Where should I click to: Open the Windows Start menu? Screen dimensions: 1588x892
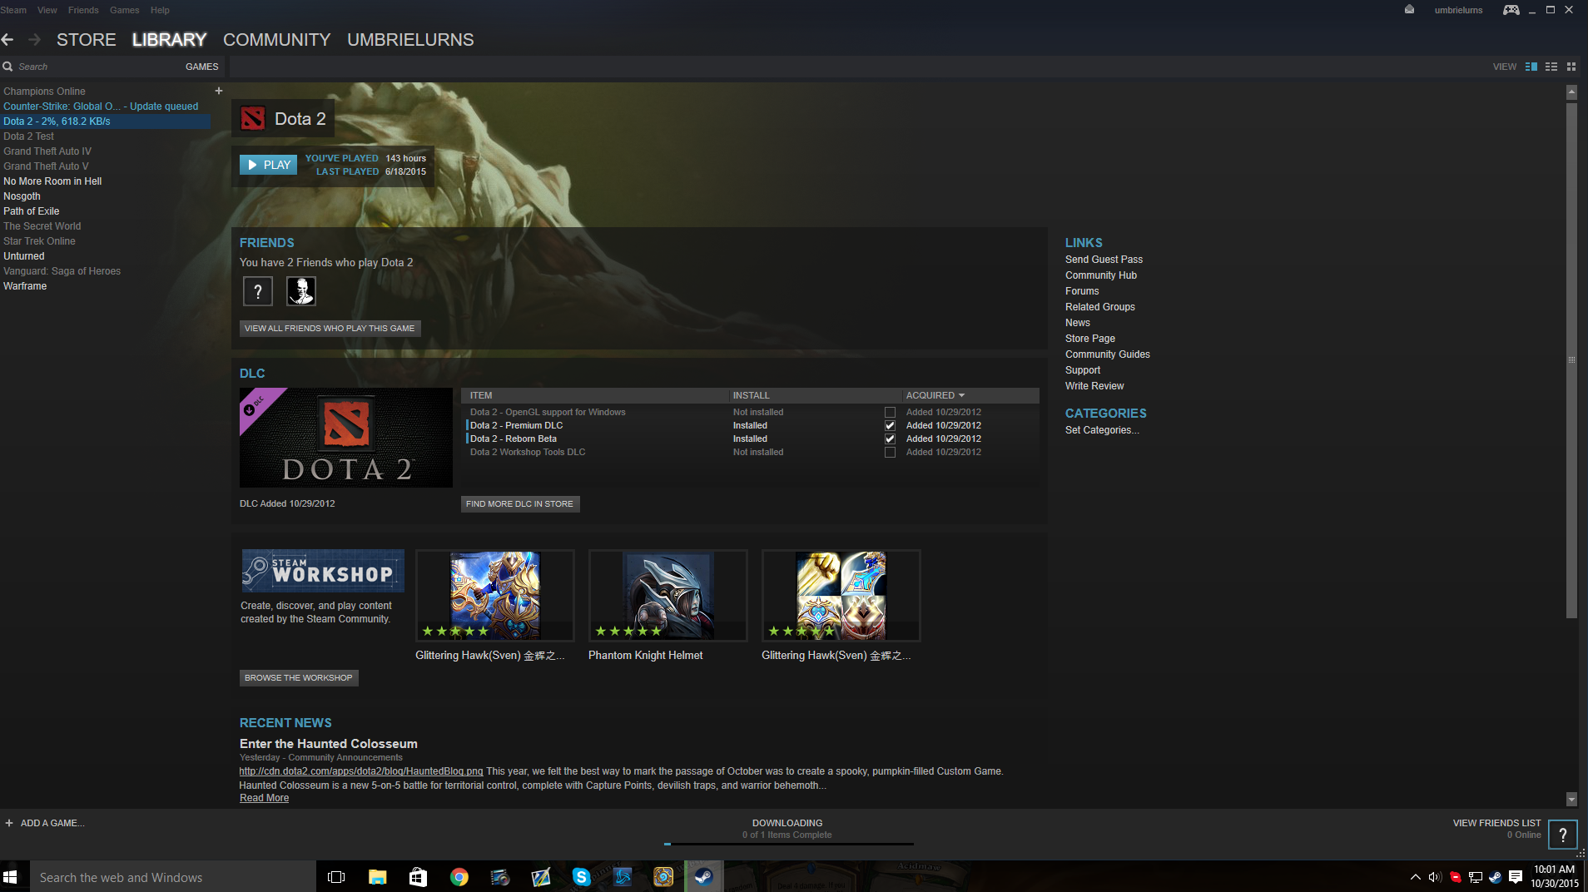(x=10, y=877)
